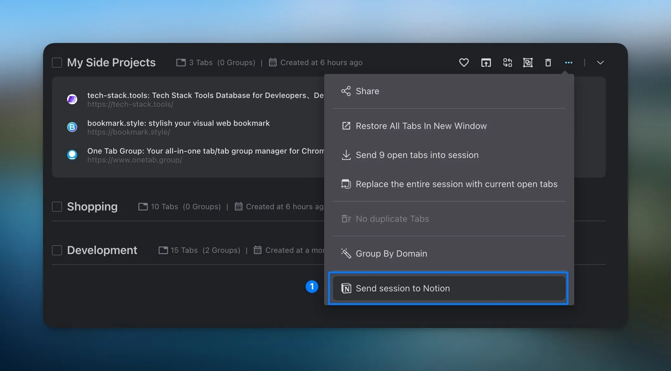Click the blue numbered badge marker

(312, 287)
